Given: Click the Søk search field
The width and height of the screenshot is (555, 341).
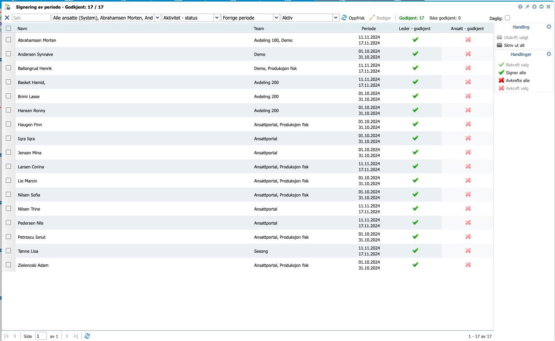Looking at the screenshot, I should (x=31, y=18).
